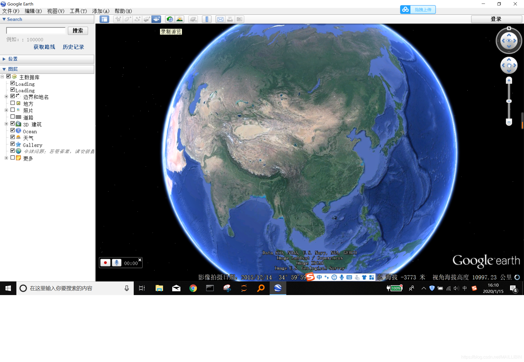Screen dimensions: 524x362
Task: Open the Ruler measurement tool
Action: (207, 19)
